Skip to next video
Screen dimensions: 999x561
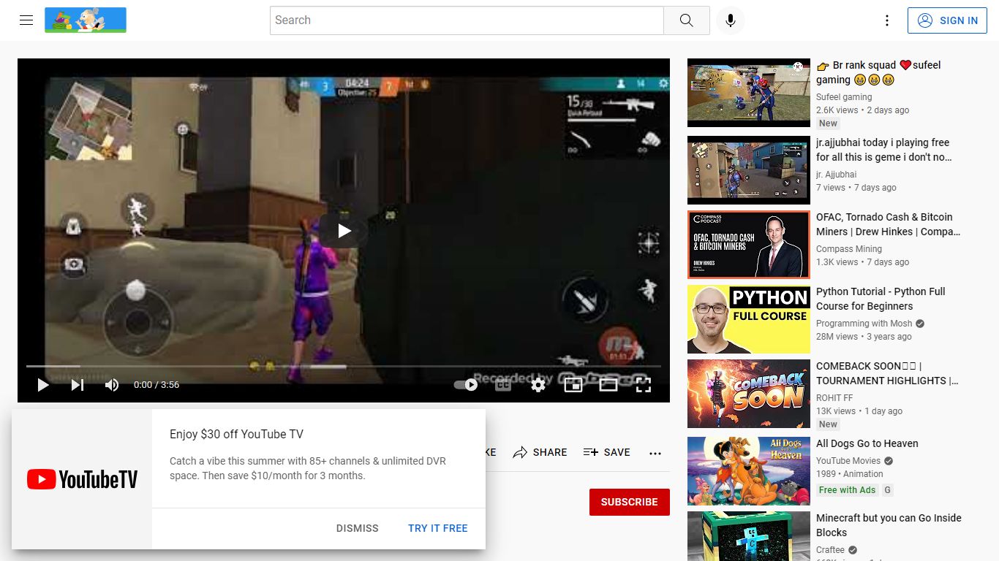click(78, 385)
